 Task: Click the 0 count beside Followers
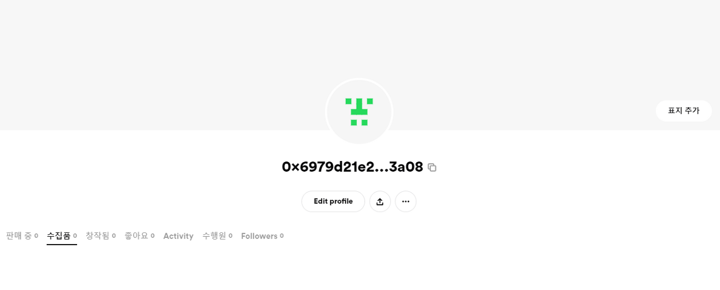pos(282,236)
